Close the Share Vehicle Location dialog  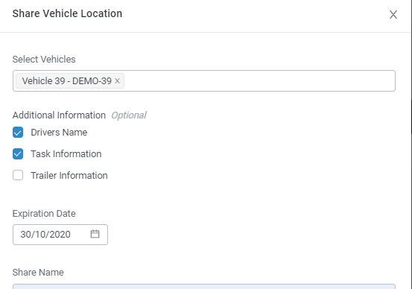tap(393, 14)
